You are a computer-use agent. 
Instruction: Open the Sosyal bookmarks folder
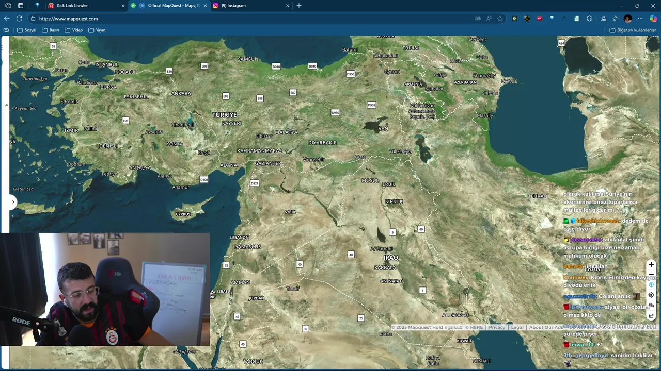27,30
